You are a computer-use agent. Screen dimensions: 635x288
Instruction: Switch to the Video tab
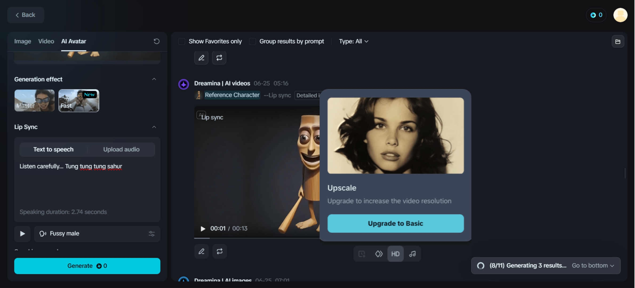click(46, 41)
